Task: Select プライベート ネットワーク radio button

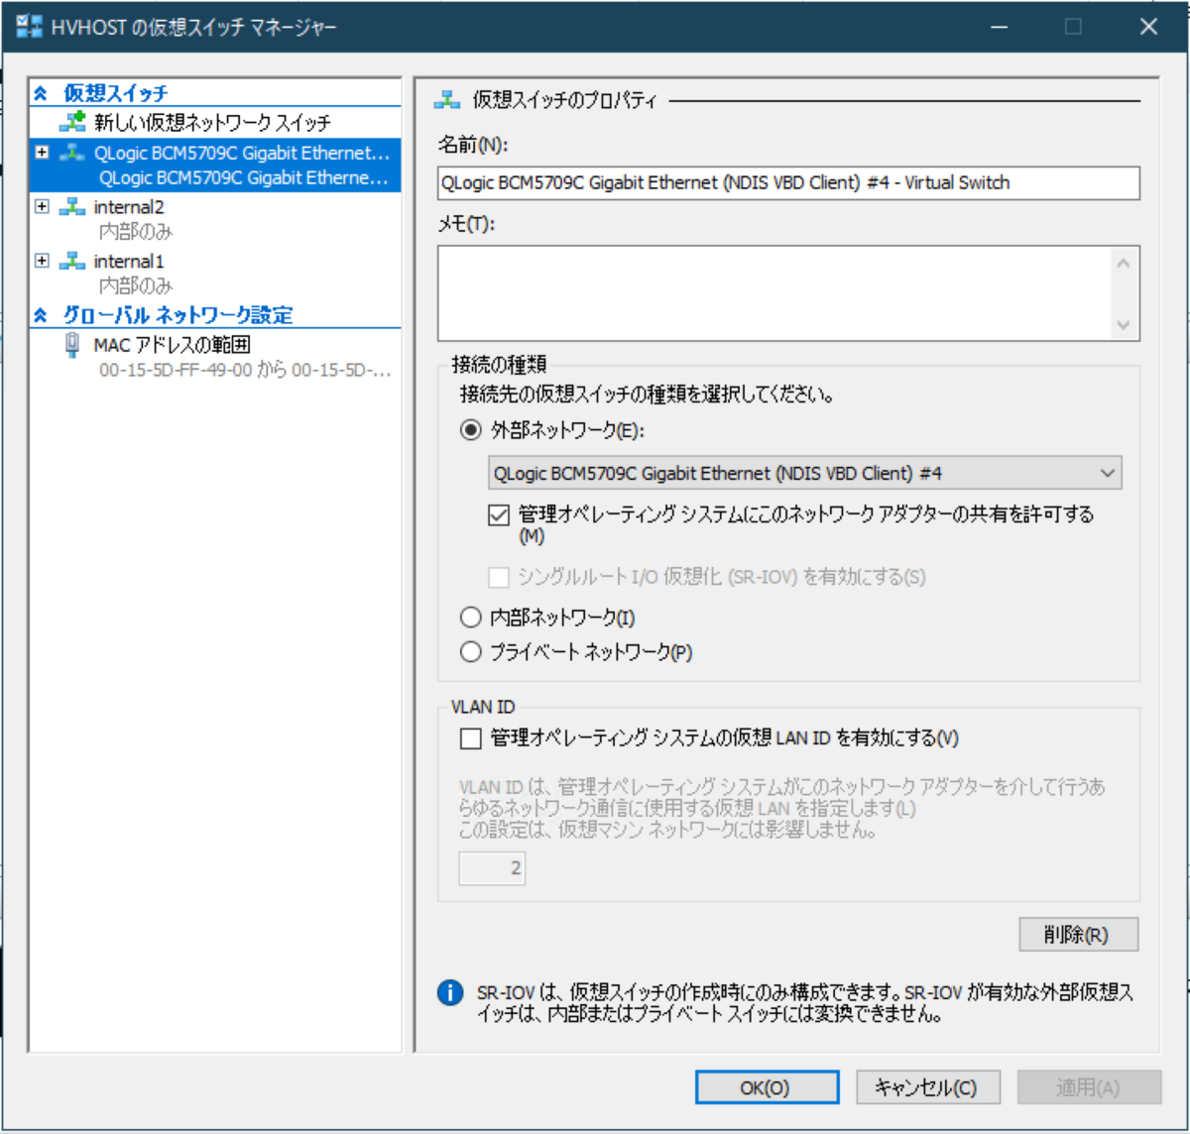Action: pos(471,652)
